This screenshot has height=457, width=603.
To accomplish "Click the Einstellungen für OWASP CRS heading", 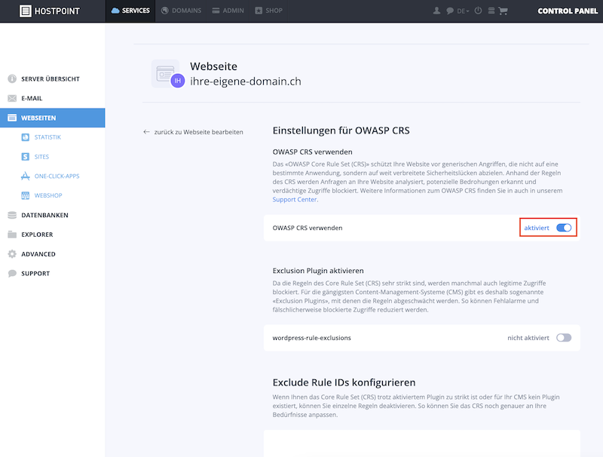I will [341, 130].
